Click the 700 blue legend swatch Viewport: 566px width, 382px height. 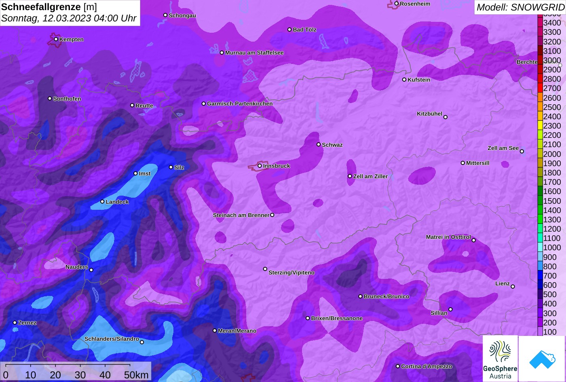coord(540,276)
